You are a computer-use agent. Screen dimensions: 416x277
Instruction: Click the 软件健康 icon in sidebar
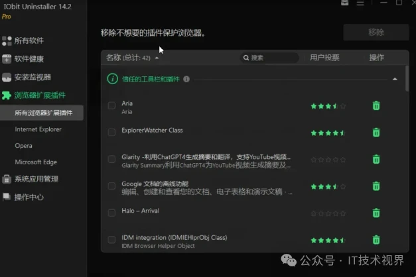tap(7, 59)
